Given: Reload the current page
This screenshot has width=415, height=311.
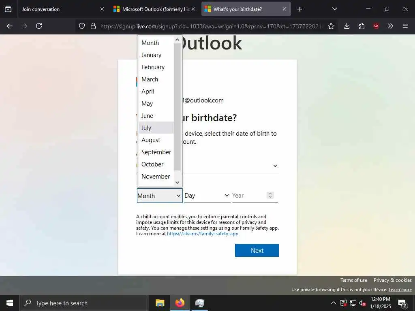Looking at the screenshot, I should (x=39, y=26).
